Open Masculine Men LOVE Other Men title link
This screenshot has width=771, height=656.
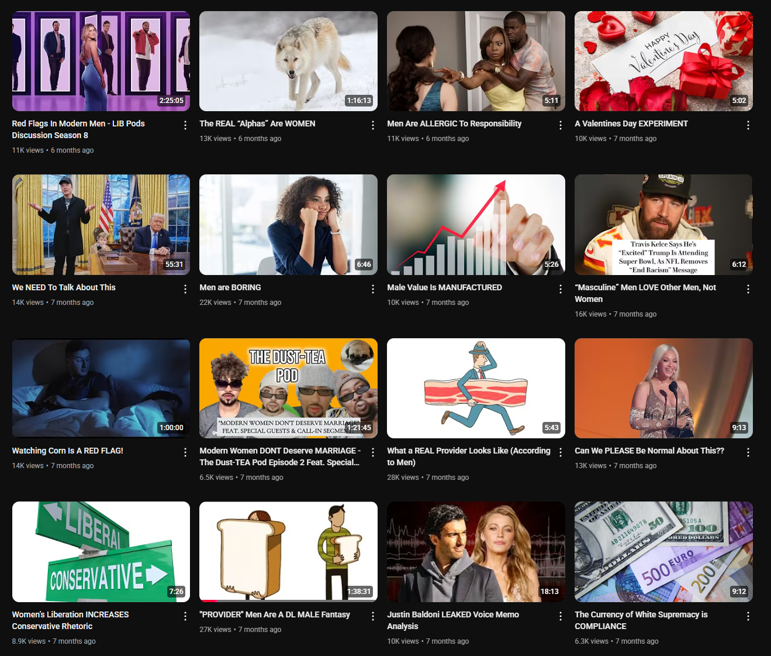(645, 293)
